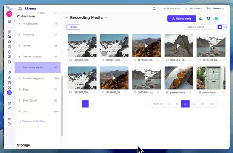This screenshot has height=153, width=233.
Task: Select the Plumbing collection
Action: (38, 34)
